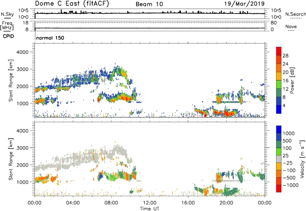
Task: Click the 'Beam 10' label
Action: pos(149,4)
